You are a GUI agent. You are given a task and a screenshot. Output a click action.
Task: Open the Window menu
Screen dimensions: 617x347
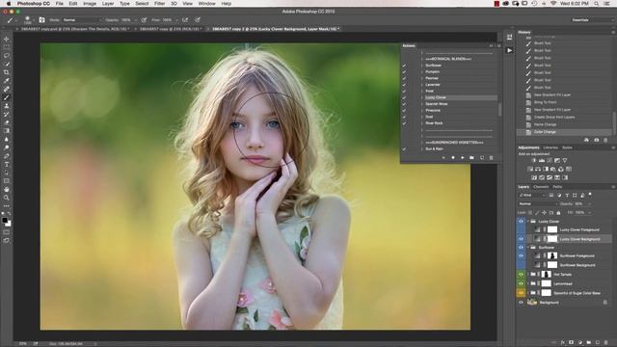click(x=206, y=4)
